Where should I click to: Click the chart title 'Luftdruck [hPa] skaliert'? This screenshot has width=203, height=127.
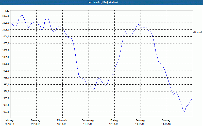pyautogui.click(x=103, y=2)
